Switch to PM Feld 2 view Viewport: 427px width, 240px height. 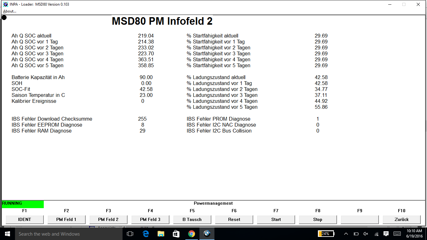click(108, 219)
